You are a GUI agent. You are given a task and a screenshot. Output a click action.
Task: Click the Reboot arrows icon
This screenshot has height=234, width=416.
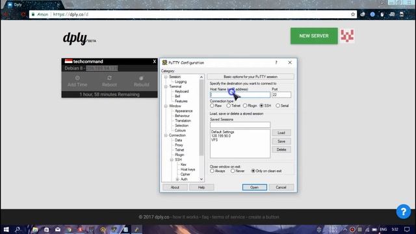(x=109, y=78)
